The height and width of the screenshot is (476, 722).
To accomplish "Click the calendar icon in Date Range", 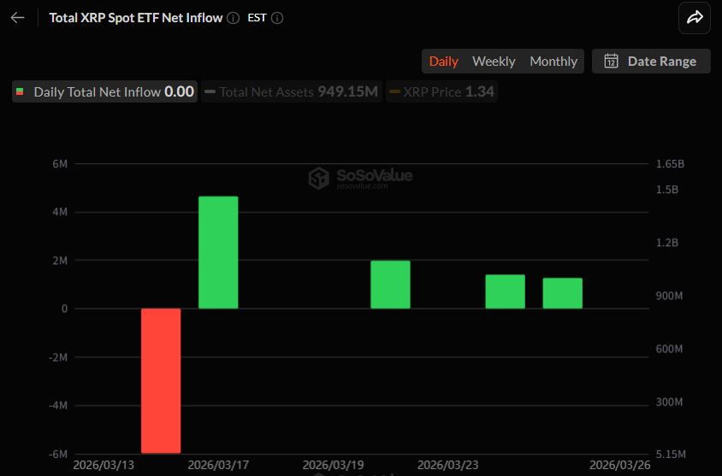I will tap(611, 61).
